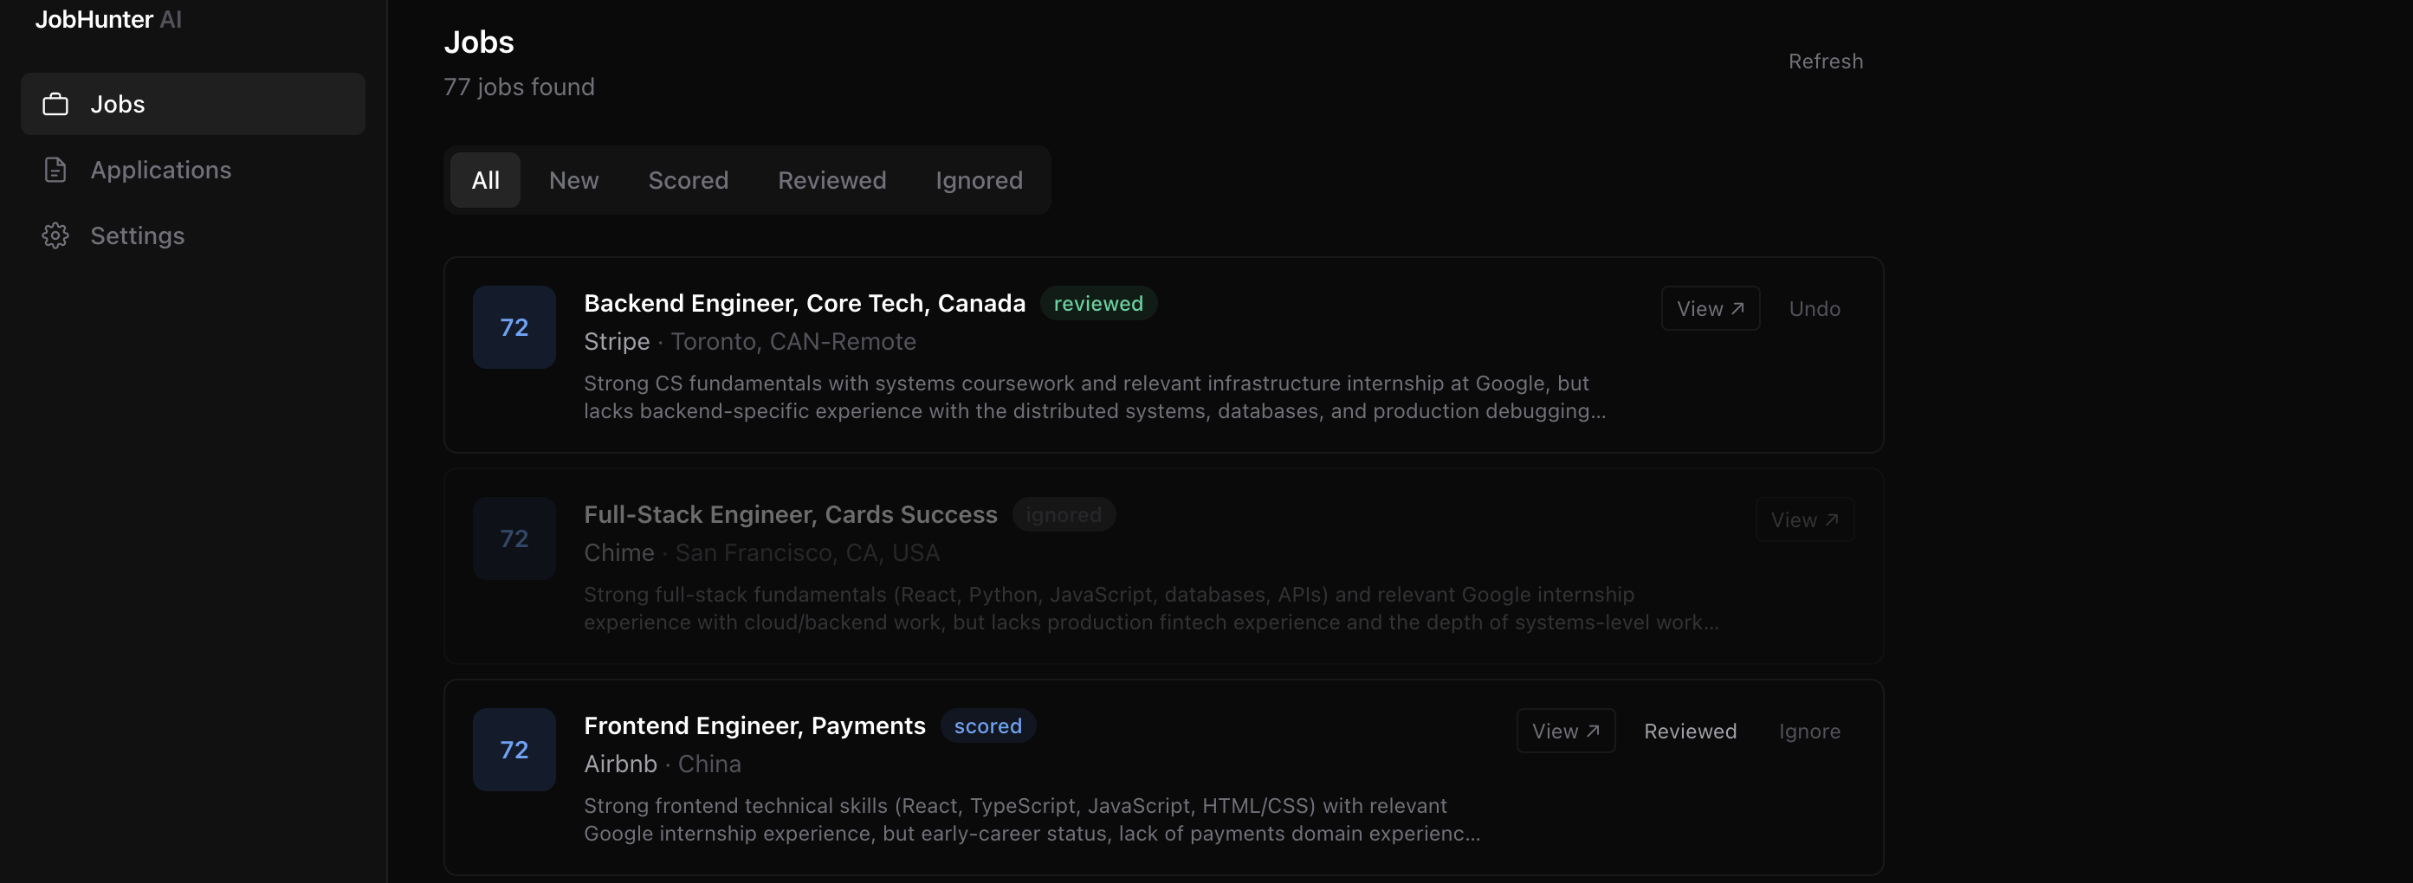Mark Frontend Engineer, Payments as Reviewed
Image resolution: width=2413 pixels, height=883 pixels.
point(1689,731)
